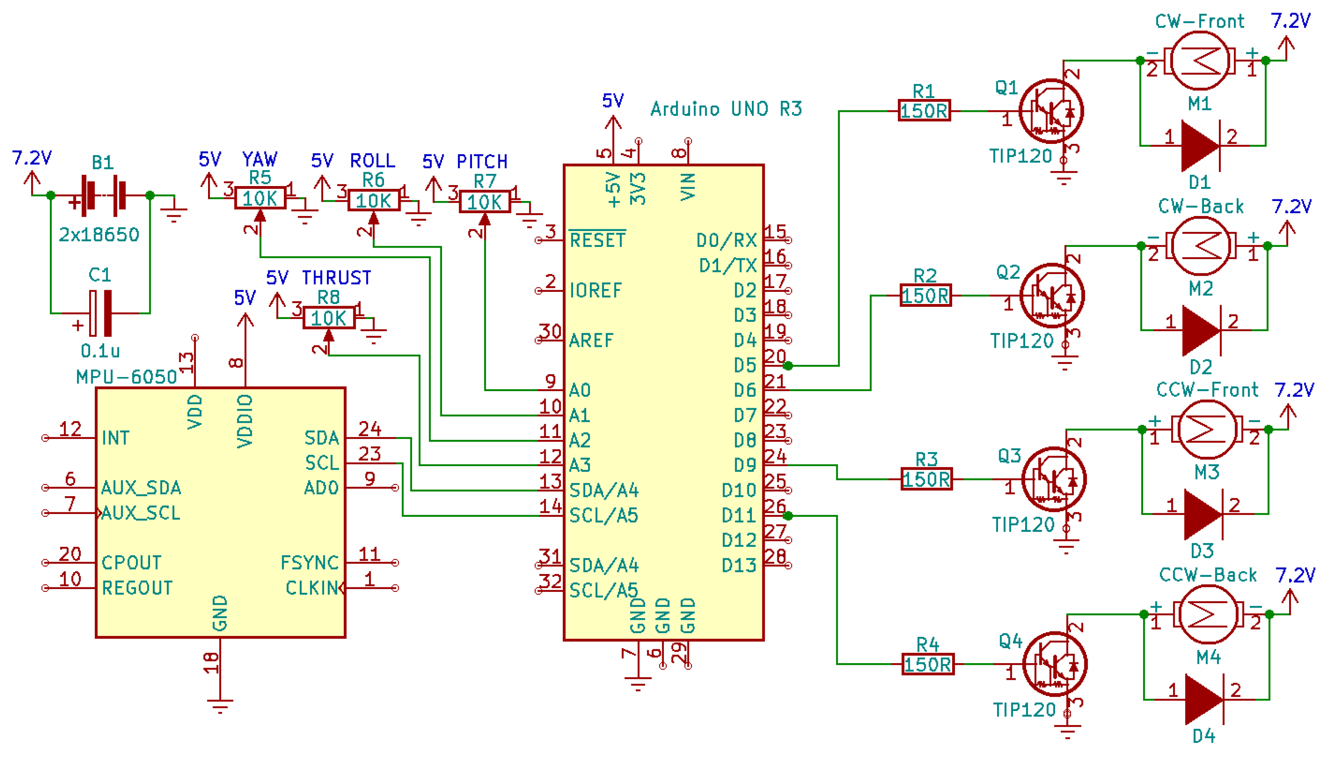This screenshot has width=1326, height=758.
Task: Click the Q1 TIP120 transistor symbol
Action: click(1051, 111)
